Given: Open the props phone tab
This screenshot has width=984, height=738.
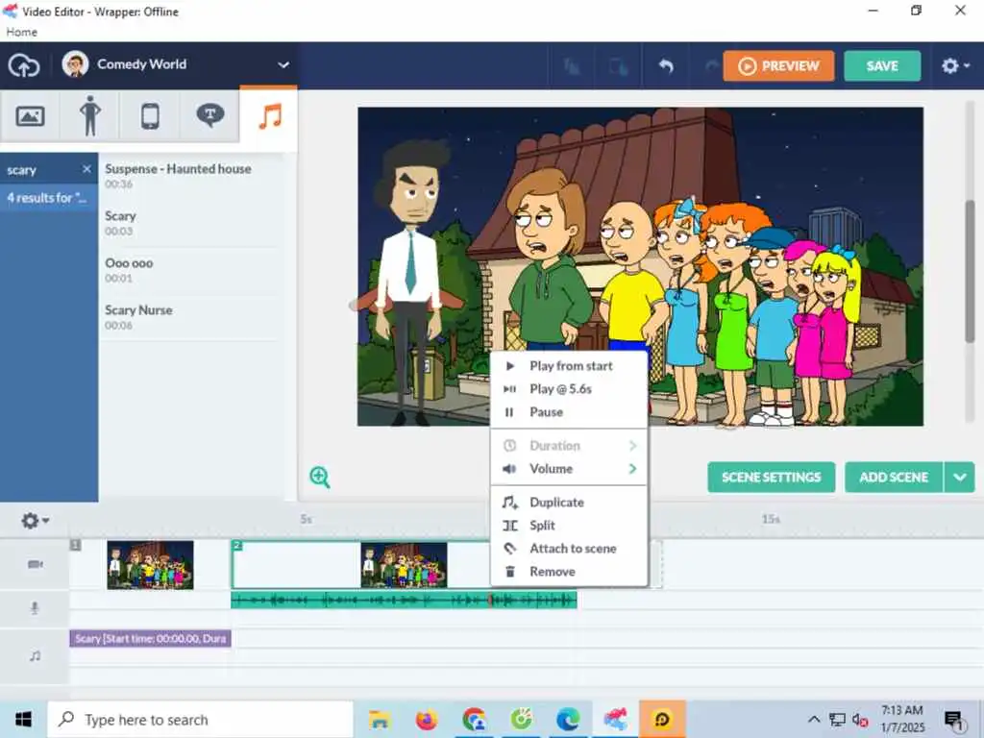Looking at the screenshot, I should pyautogui.click(x=149, y=116).
